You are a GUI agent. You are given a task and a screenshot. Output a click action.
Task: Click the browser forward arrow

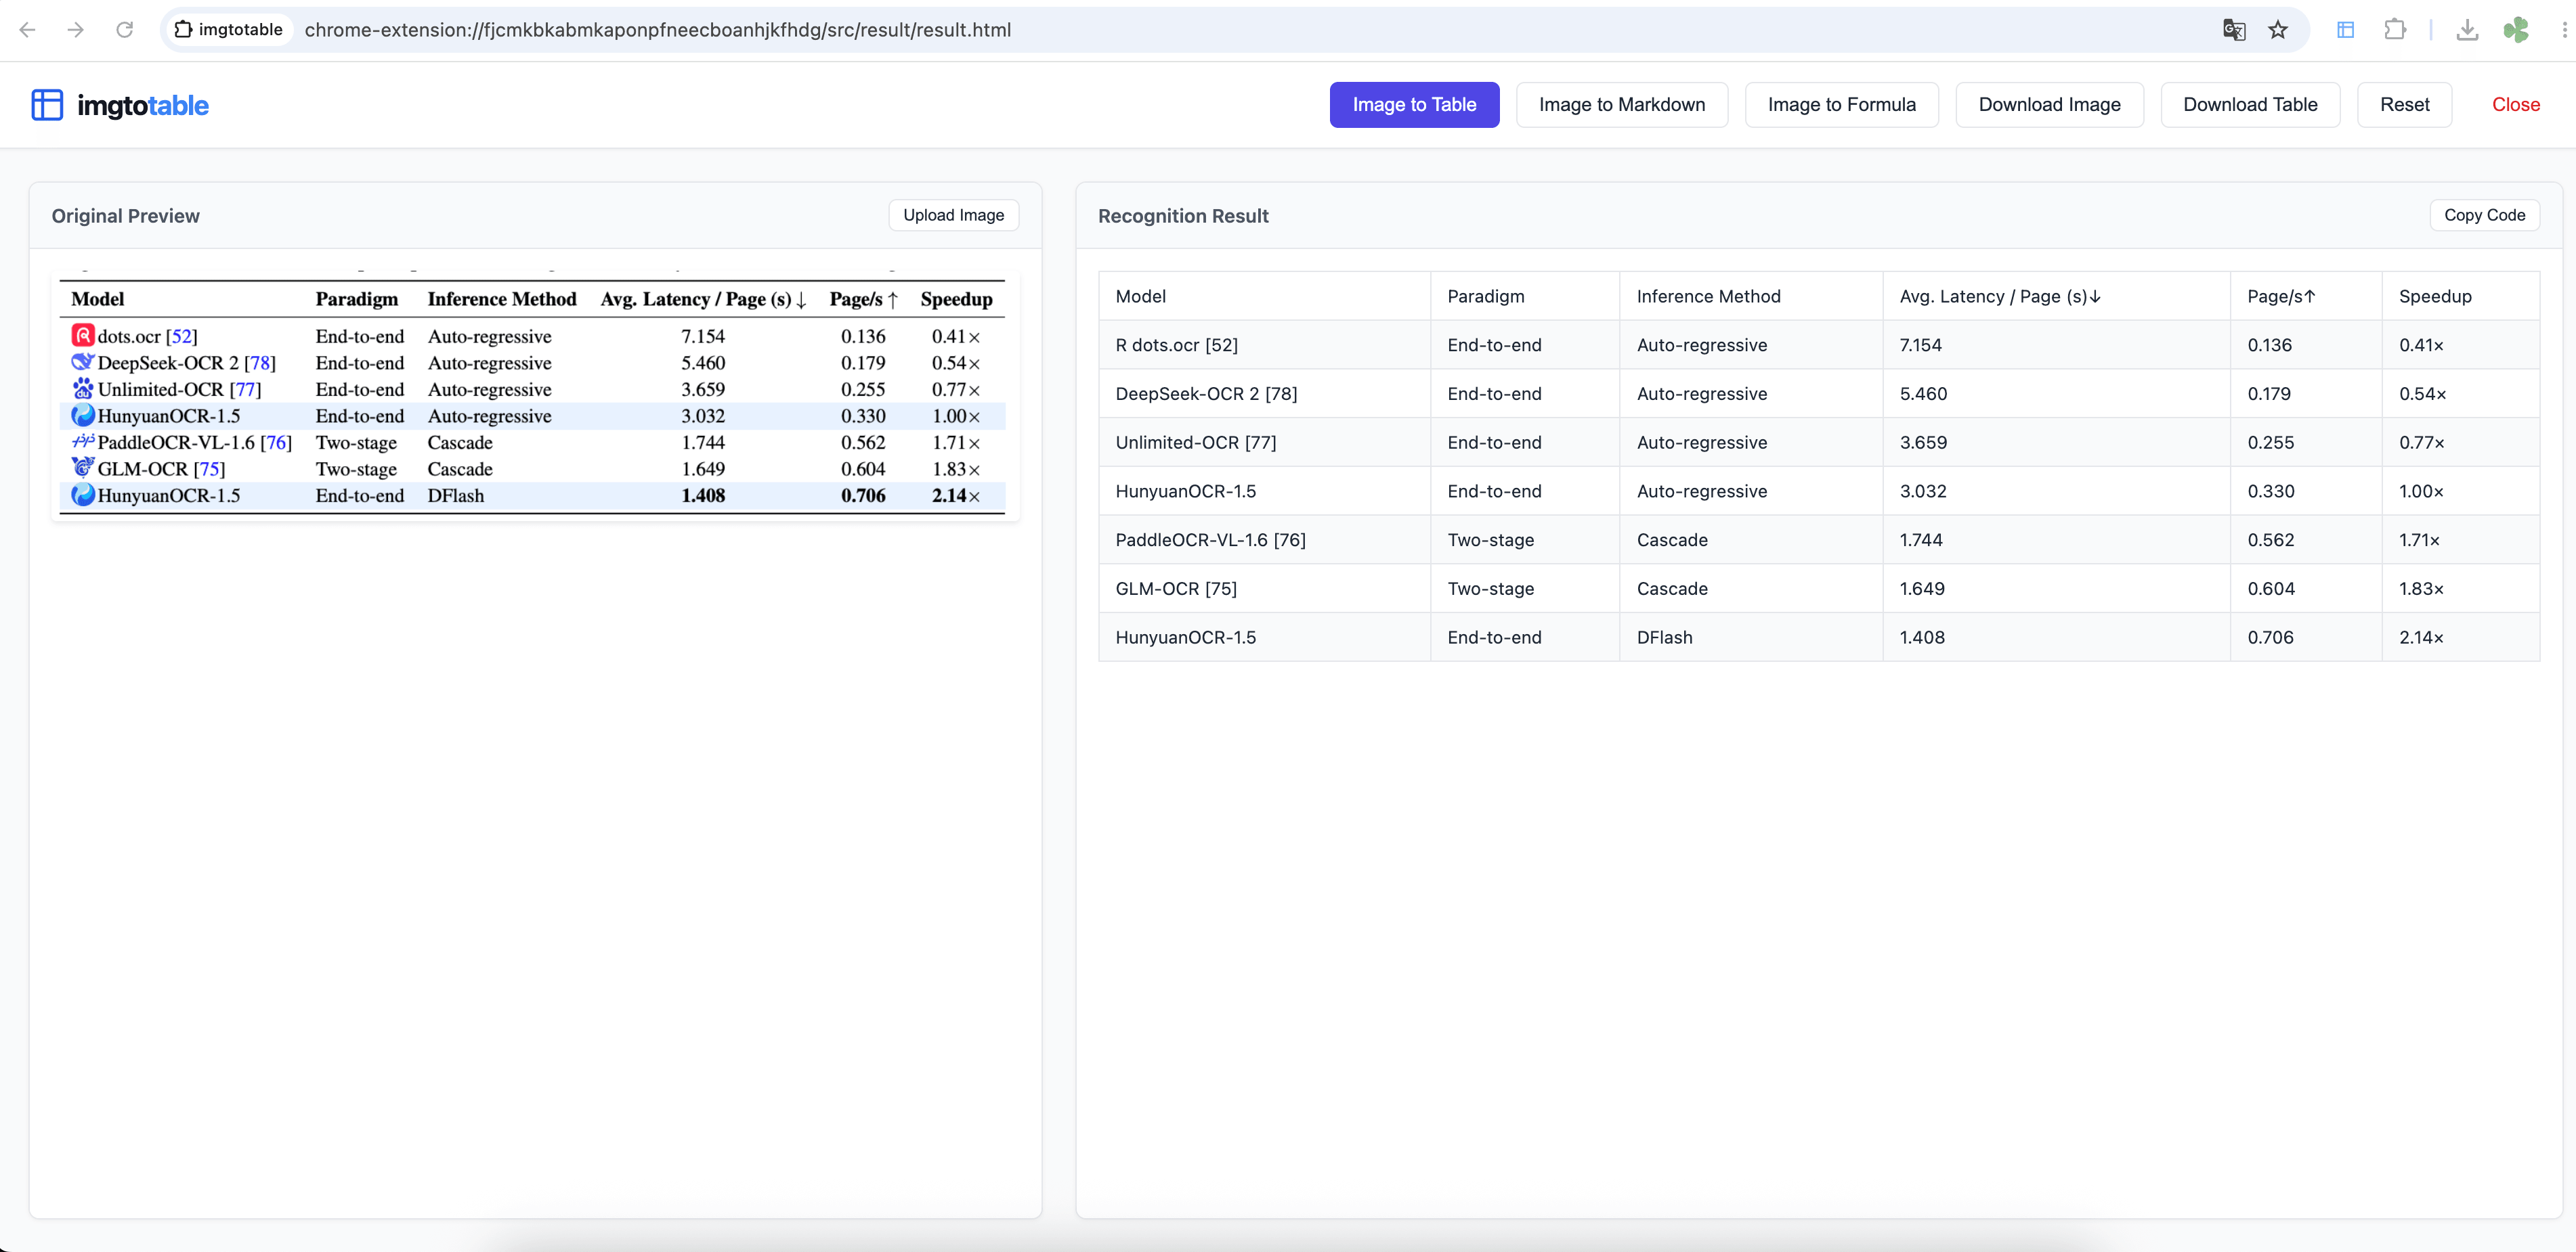[76, 30]
